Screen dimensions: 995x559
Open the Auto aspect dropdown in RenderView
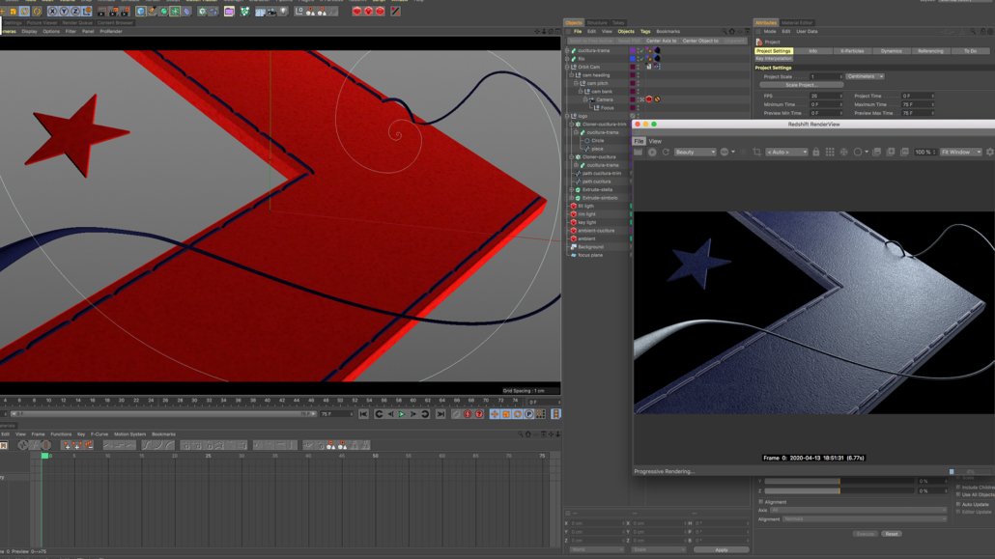(x=786, y=153)
